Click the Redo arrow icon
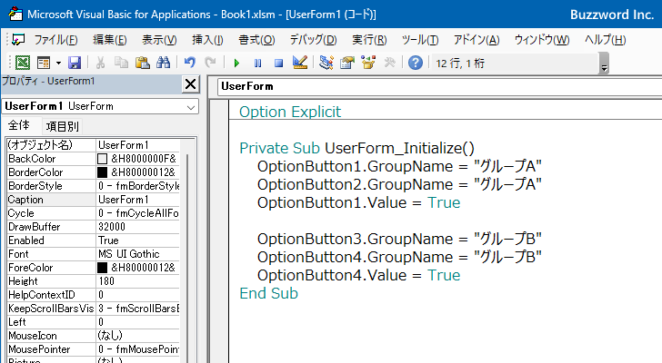Screen dimensions: 662x363 pos(210,64)
